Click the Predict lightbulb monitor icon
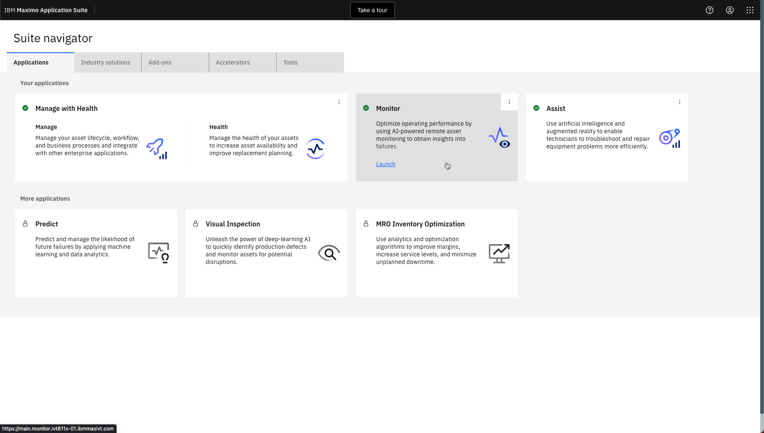This screenshot has height=433, width=764. click(159, 253)
